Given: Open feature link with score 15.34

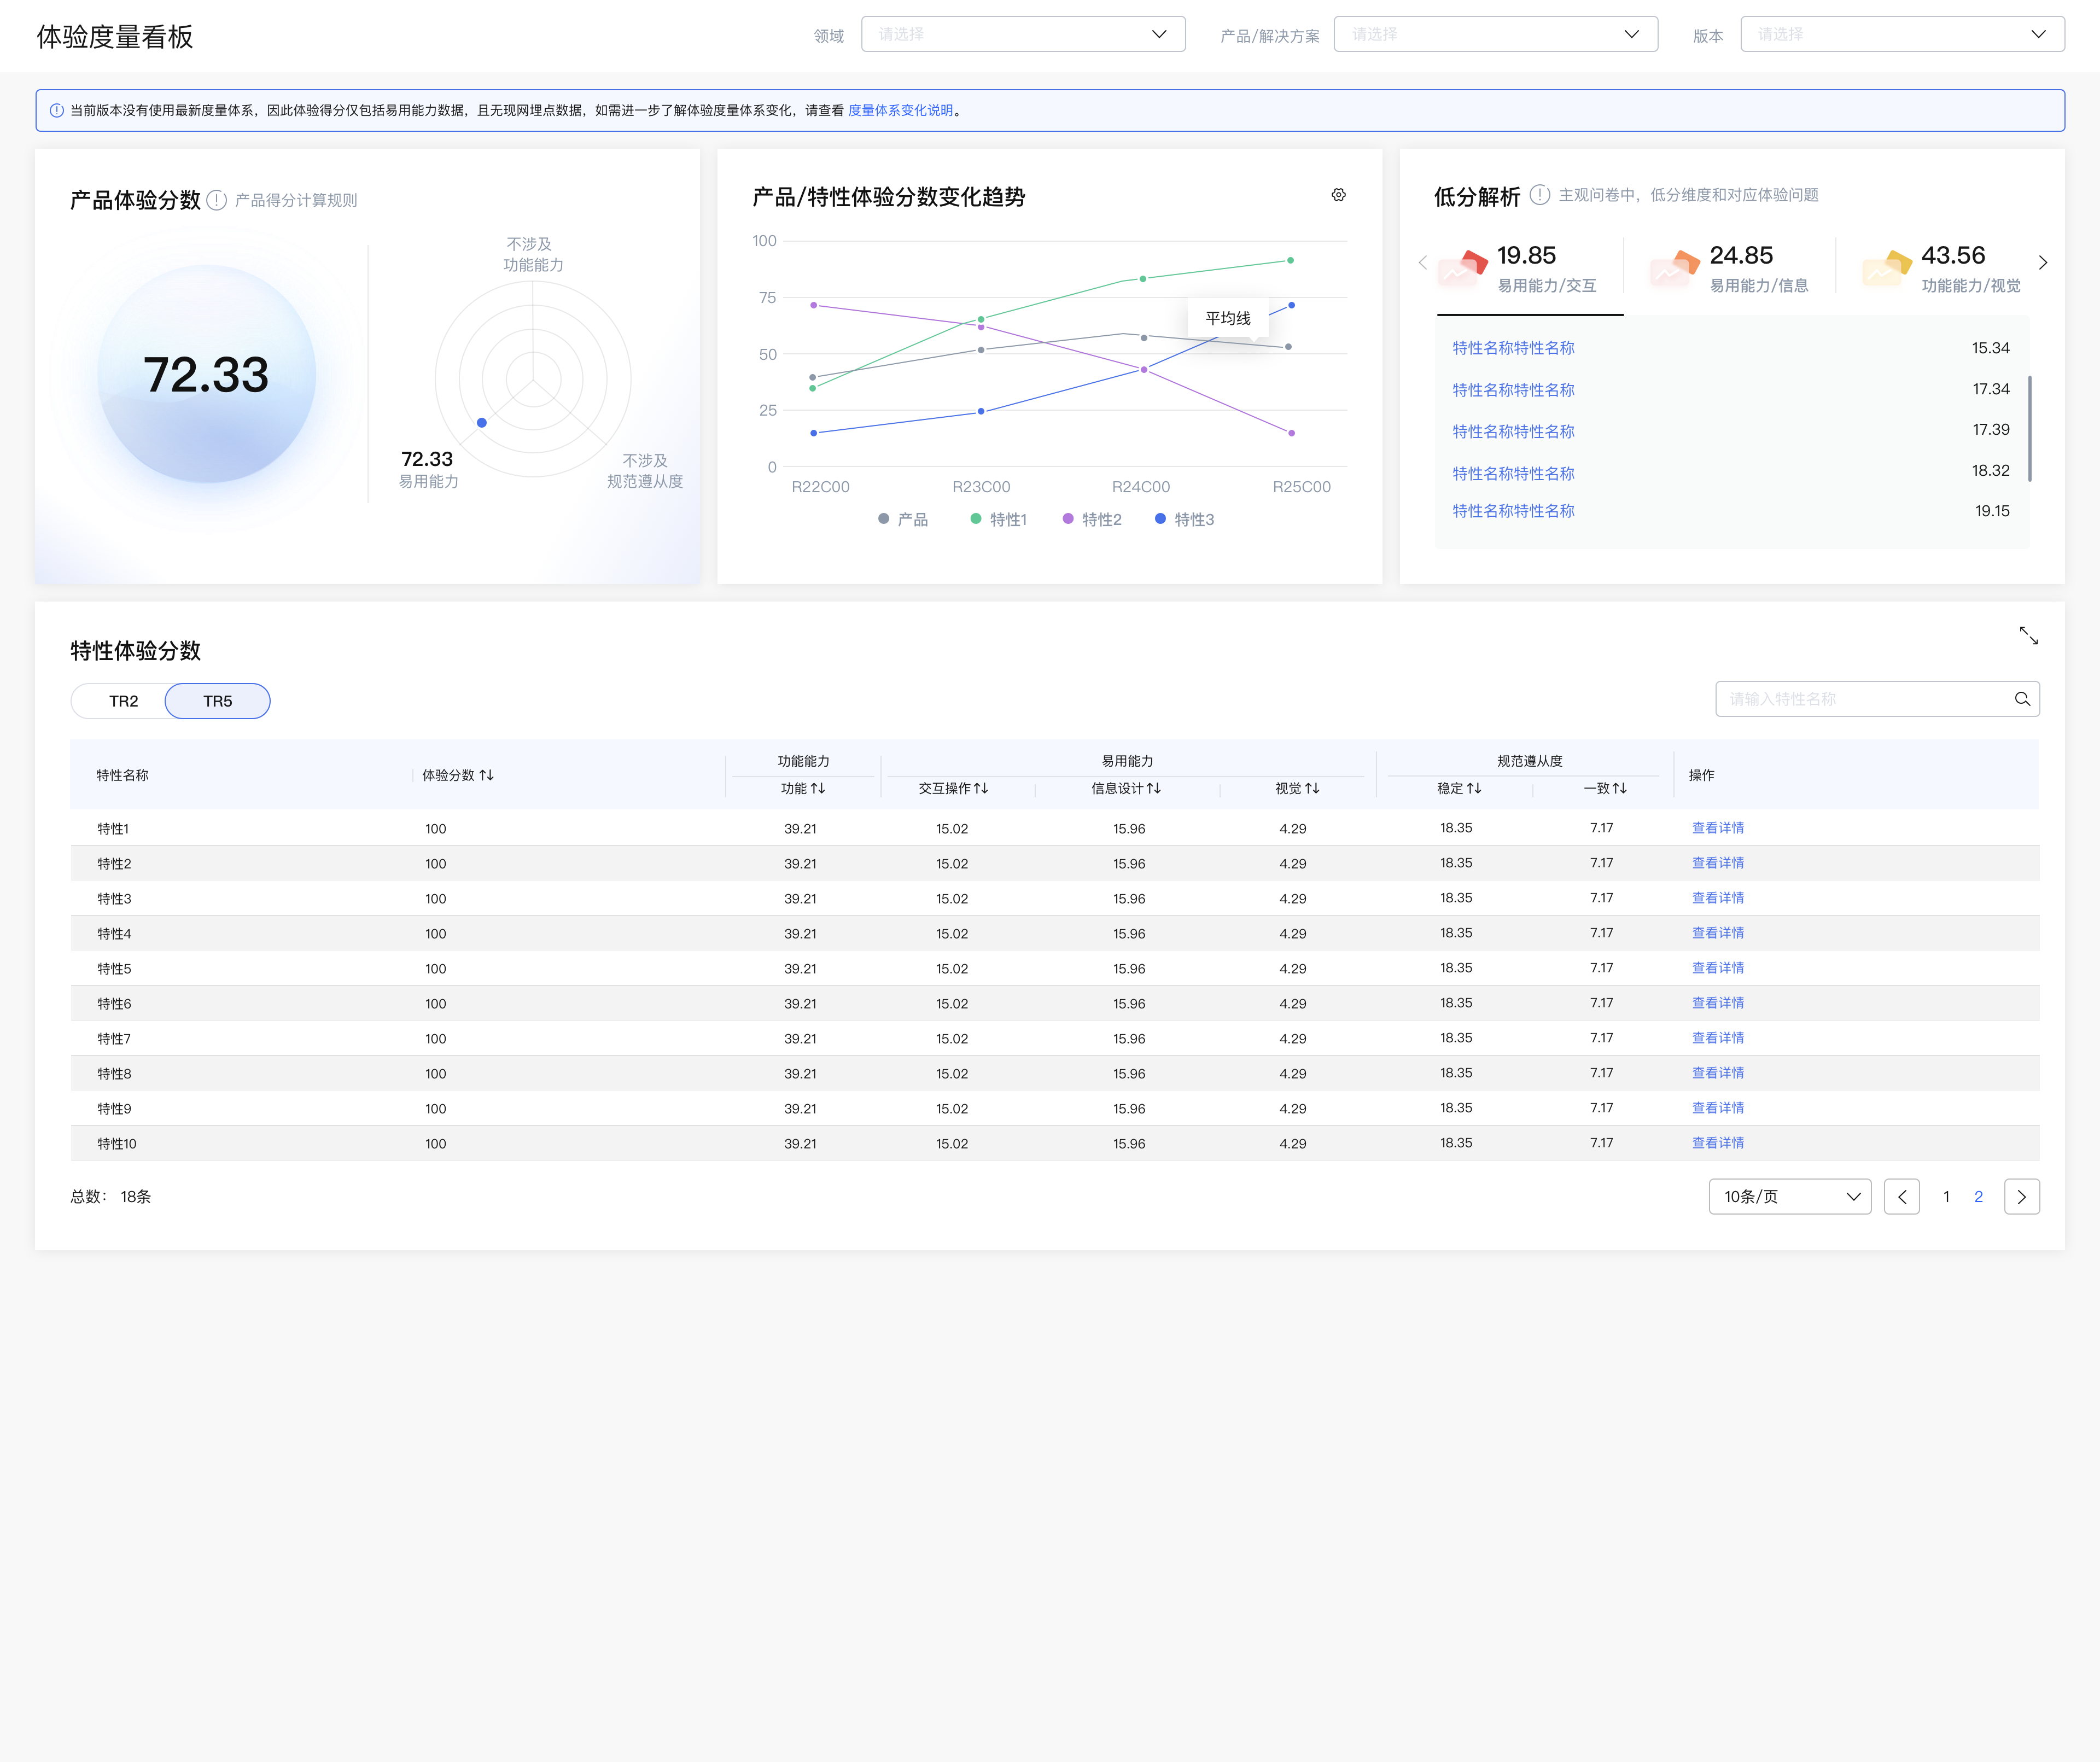Looking at the screenshot, I should coord(1513,348).
